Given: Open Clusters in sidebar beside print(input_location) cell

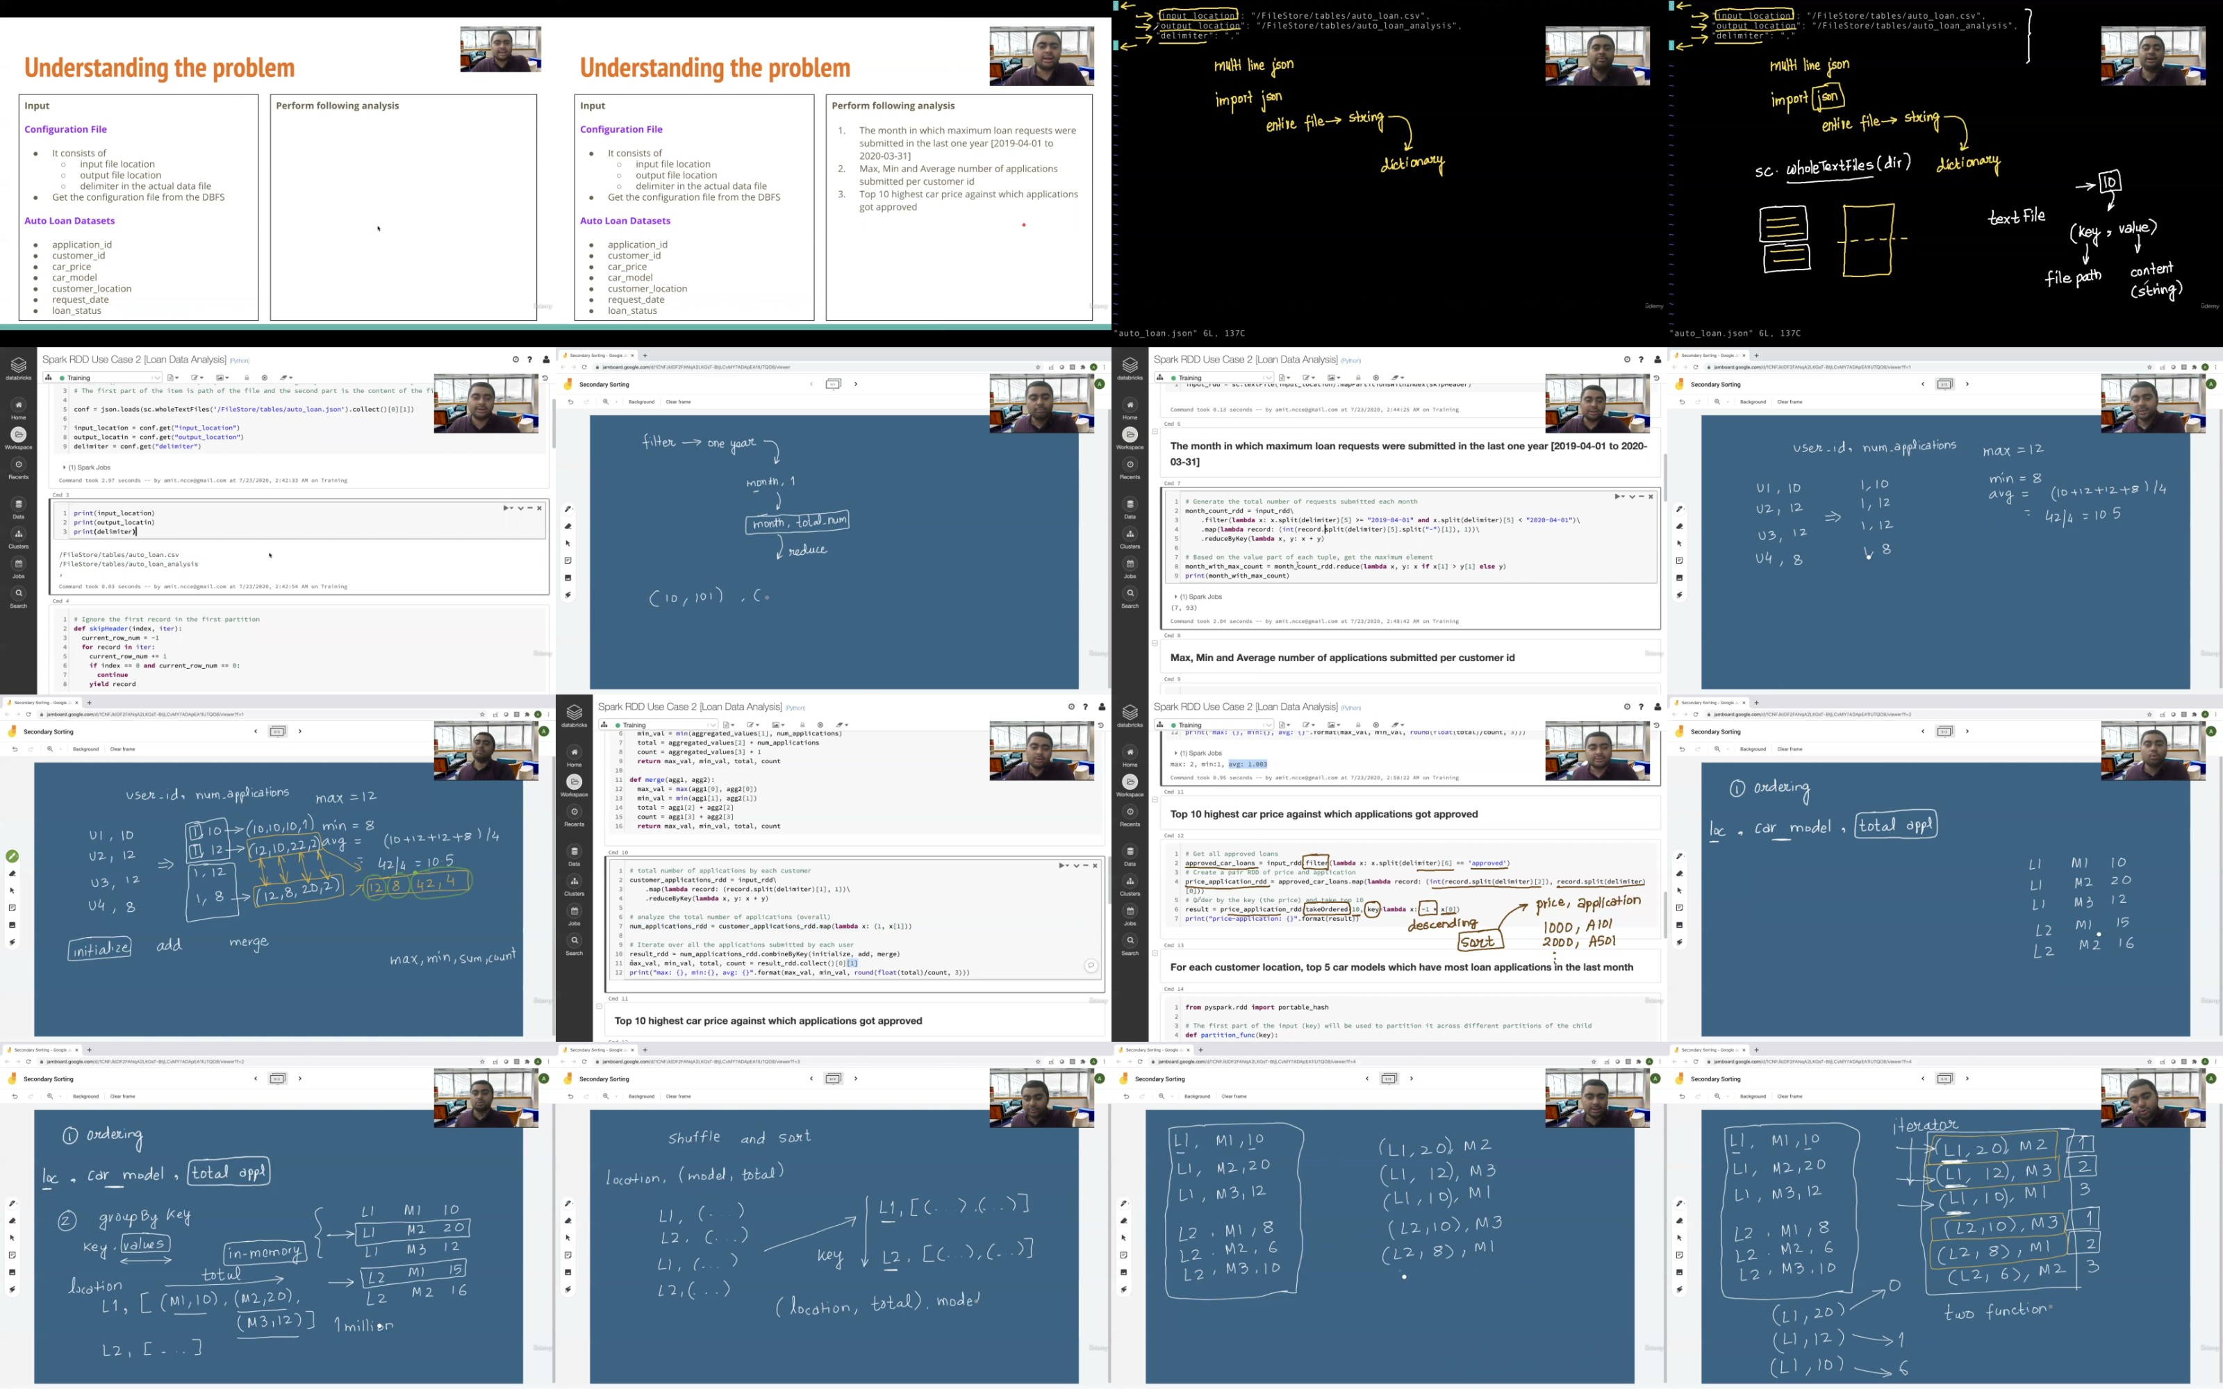Looking at the screenshot, I should click(18, 536).
